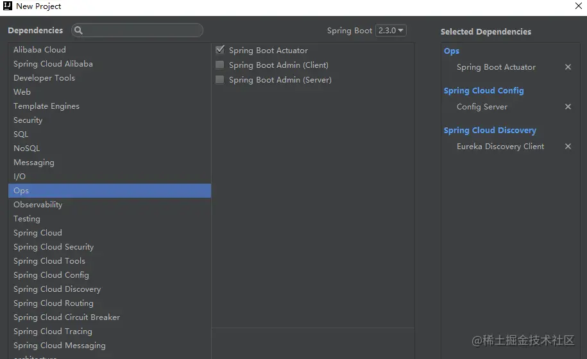Viewport: 587px width, 359px height.
Task: Select the Alibaba Cloud category
Action: point(40,50)
